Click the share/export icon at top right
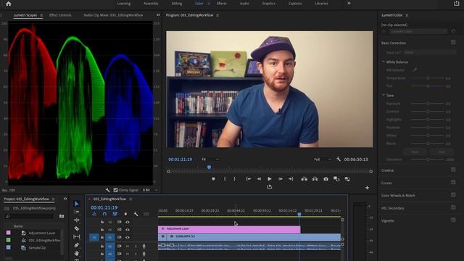The image size is (464, 261). pos(457,4)
